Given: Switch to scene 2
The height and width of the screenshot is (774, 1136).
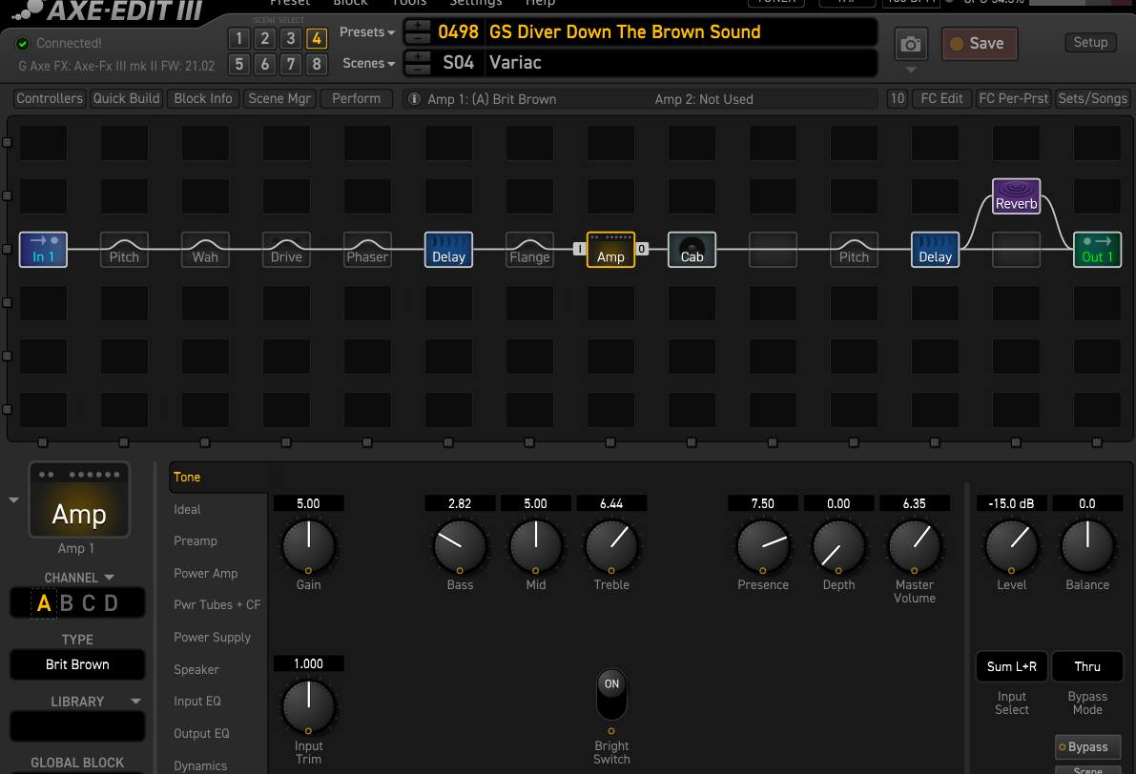Looking at the screenshot, I should (265, 38).
